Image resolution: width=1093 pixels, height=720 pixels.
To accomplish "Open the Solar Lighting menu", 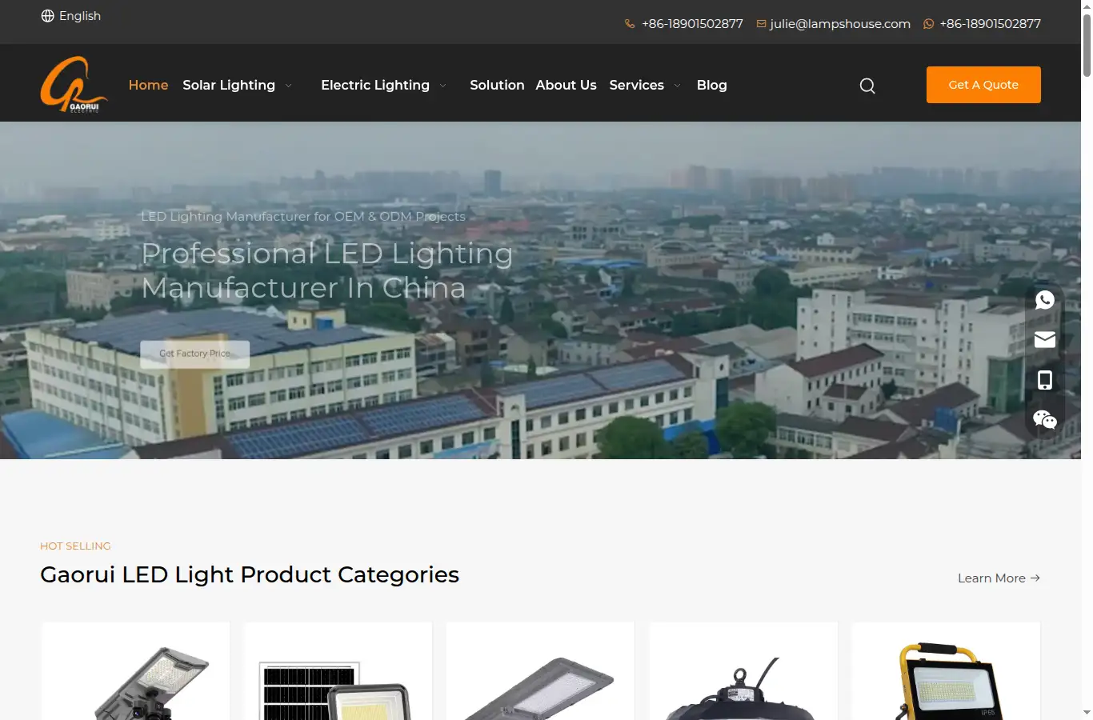I will [x=229, y=85].
